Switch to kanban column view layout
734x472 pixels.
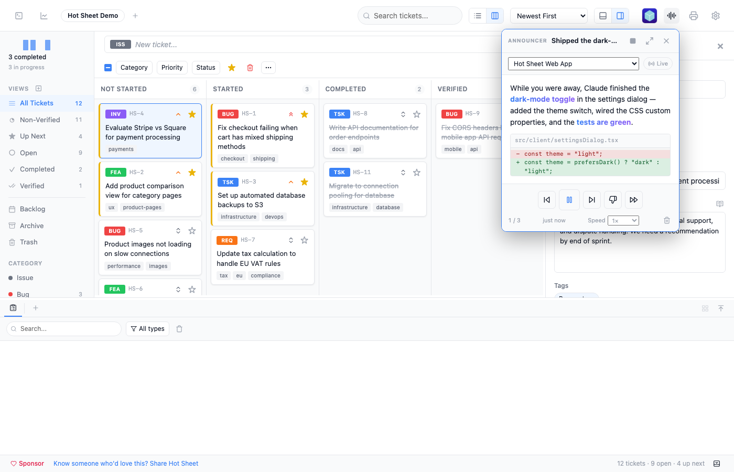[495, 16]
